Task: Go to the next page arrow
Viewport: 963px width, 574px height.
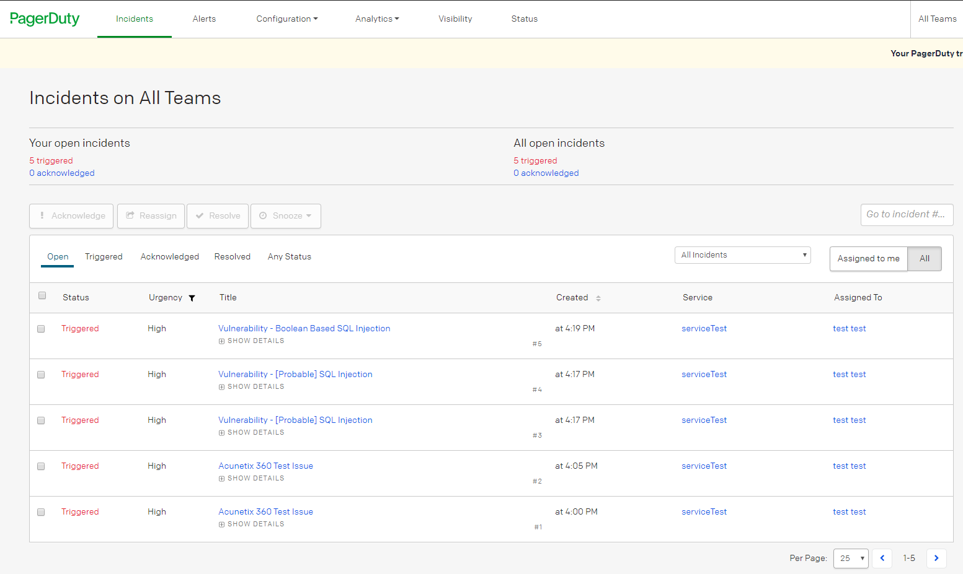Action: [x=936, y=558]
